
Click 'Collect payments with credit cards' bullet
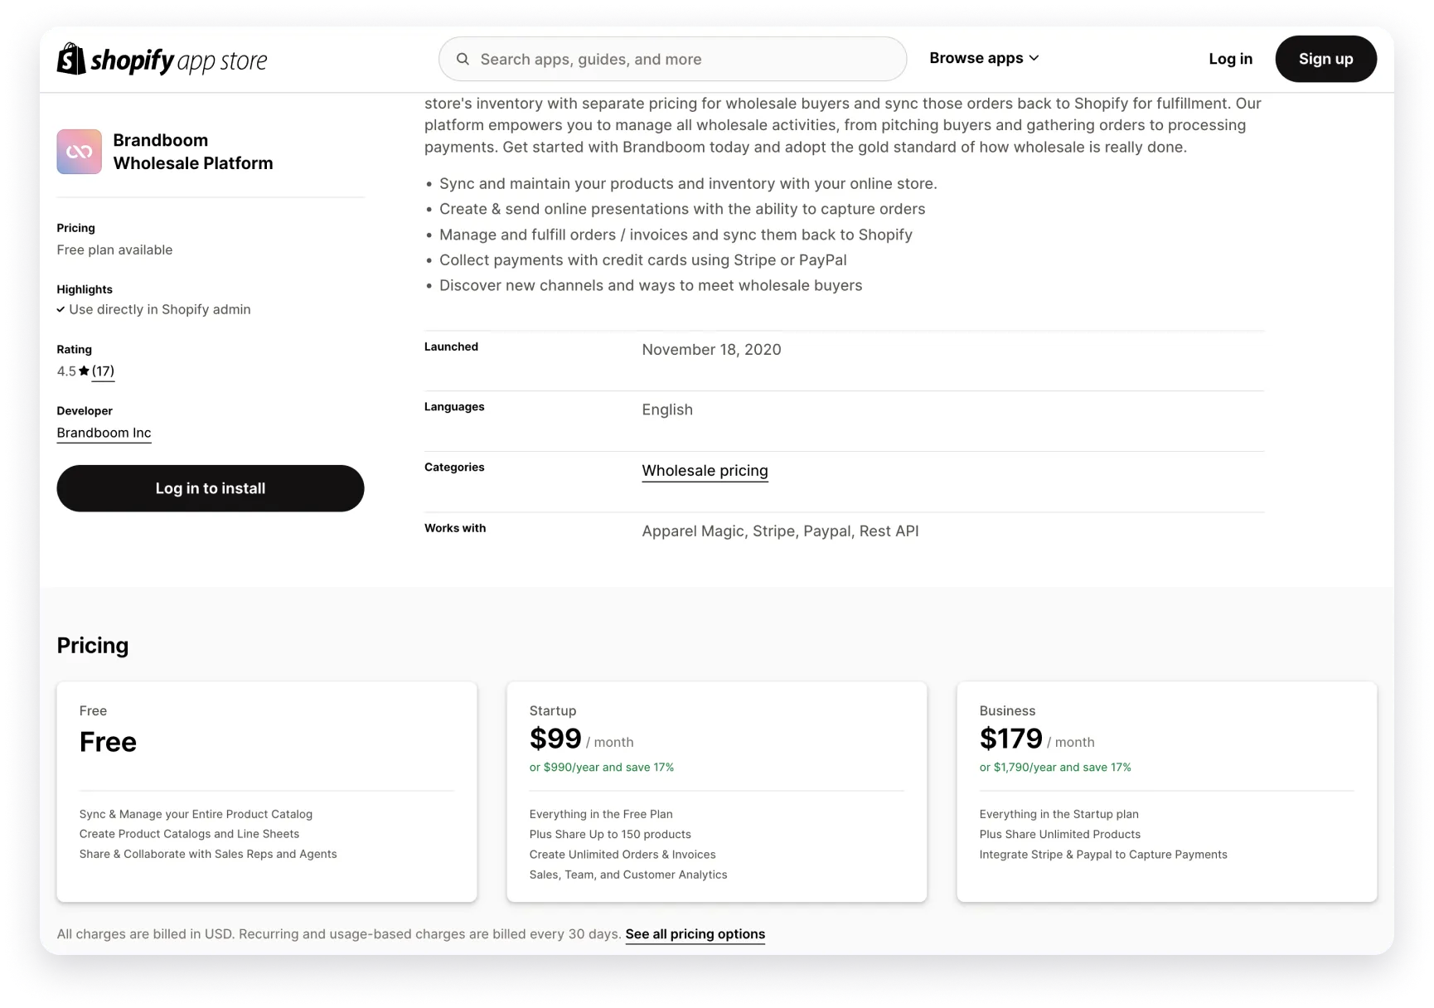pyautogui.click(x=643, y=260)
